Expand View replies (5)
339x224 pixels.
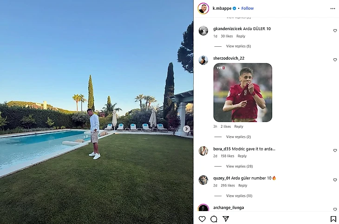coord(238,46)
